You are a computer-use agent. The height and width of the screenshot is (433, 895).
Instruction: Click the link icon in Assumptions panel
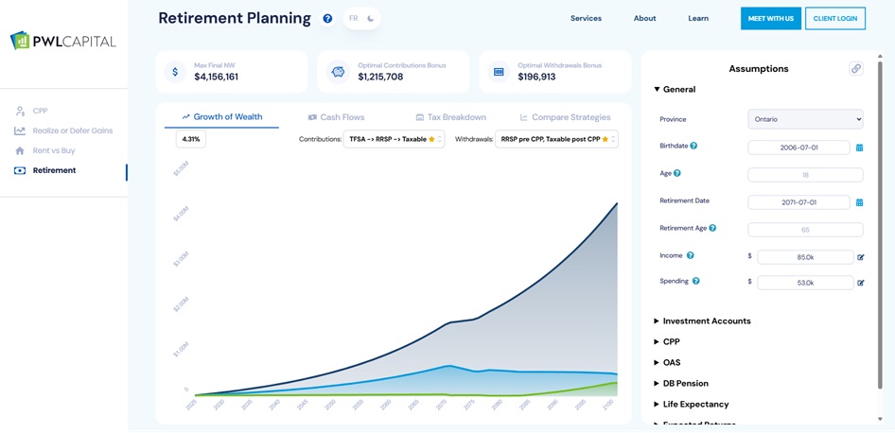[855, 69]
